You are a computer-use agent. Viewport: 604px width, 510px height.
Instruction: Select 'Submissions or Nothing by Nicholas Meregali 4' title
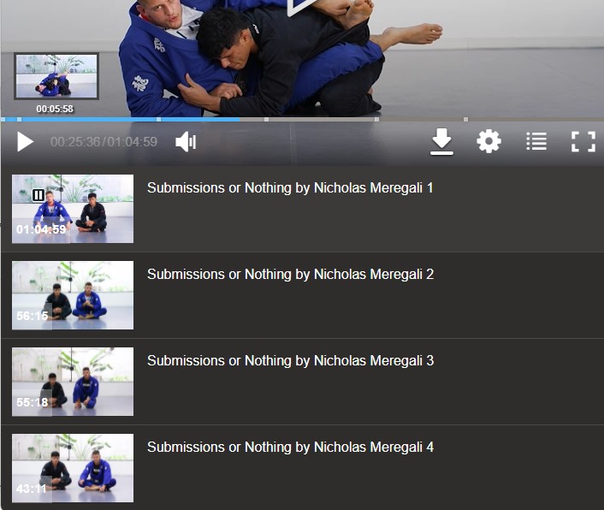290,448
